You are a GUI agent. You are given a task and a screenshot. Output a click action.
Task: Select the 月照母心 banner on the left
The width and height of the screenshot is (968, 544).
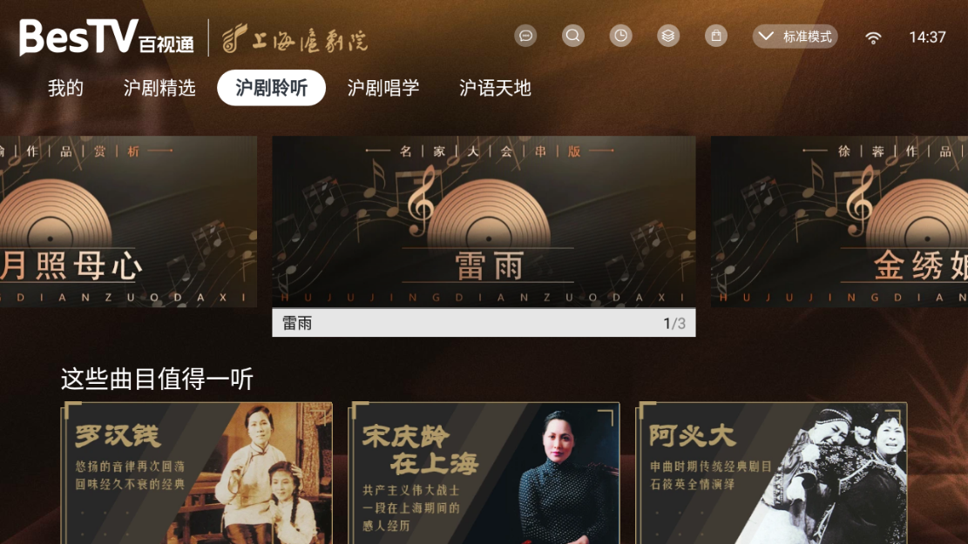click(128, 221)
